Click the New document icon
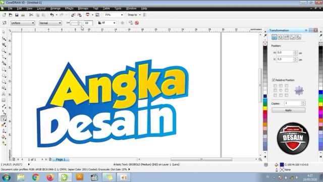Viewport: 323px width, 182px height. (4, 15)
